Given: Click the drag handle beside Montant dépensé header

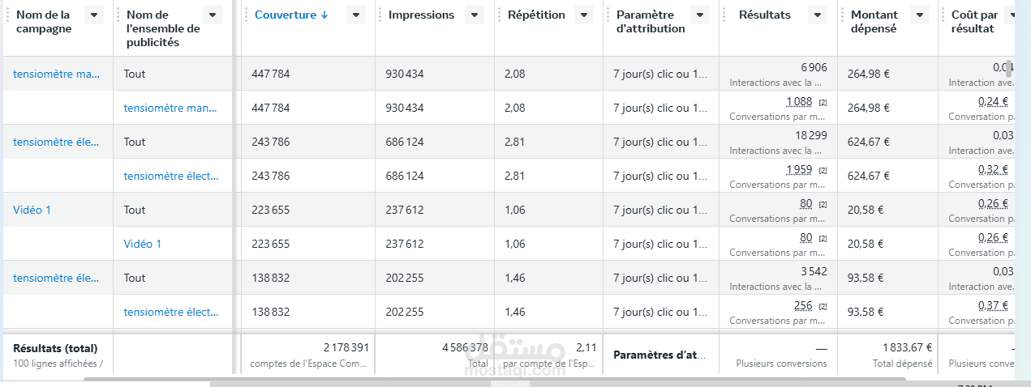Looking at the screenshot, I should pos(841,15).
